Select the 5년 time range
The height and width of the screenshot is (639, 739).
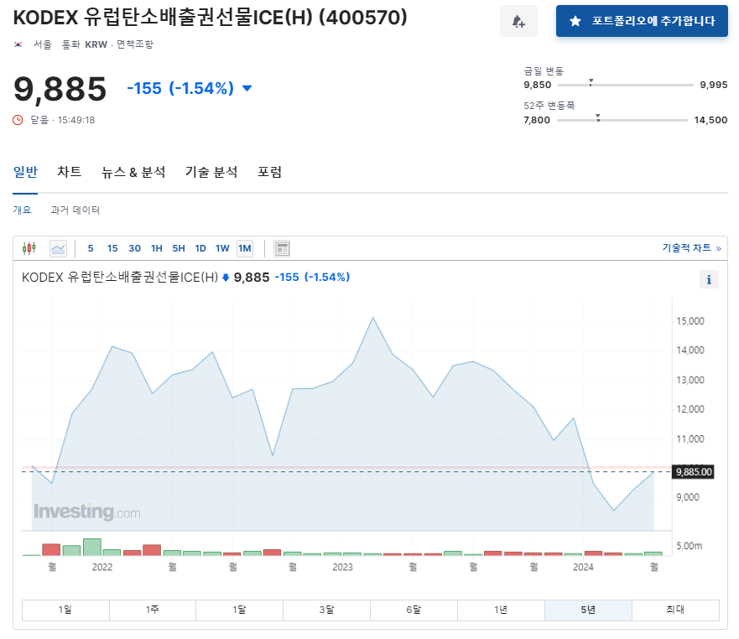click(588, 610)
